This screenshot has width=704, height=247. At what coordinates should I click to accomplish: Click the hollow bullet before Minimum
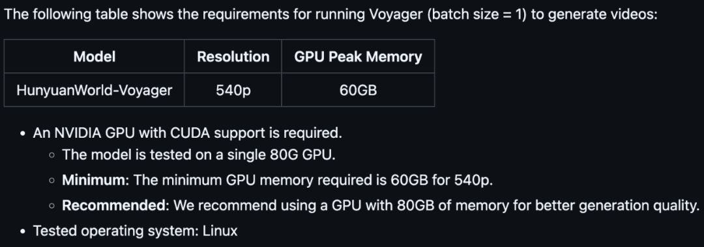pos(52,181)
